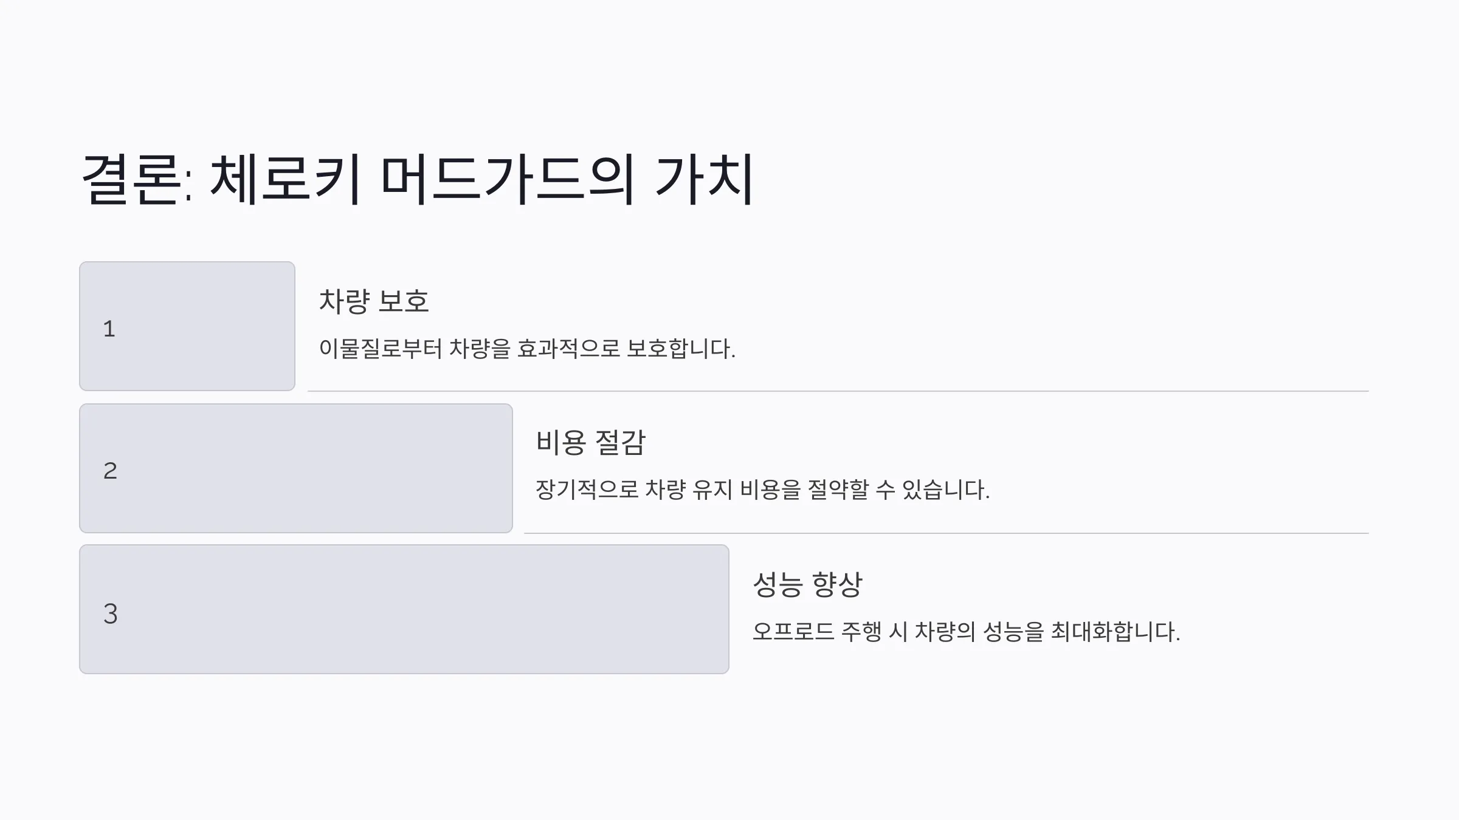Click the number 2 label
This screenshot has width=1459, height=820.
[110, 471]
